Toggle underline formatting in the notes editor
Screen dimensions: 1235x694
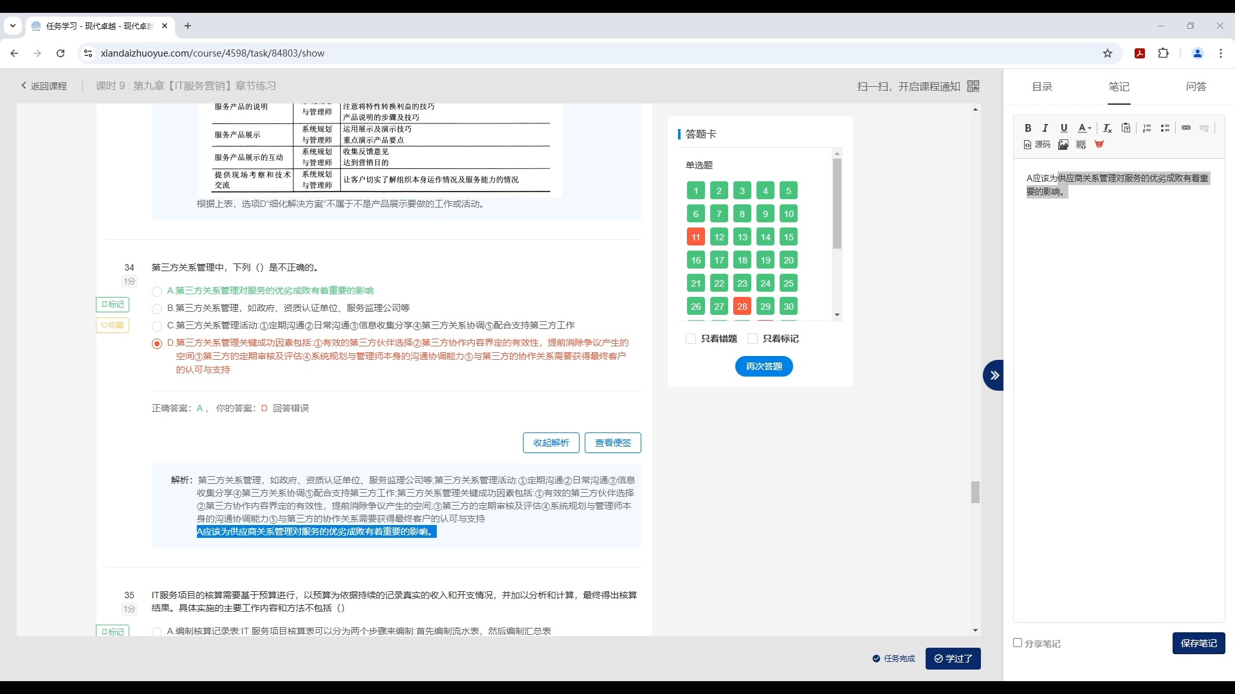1064,128
